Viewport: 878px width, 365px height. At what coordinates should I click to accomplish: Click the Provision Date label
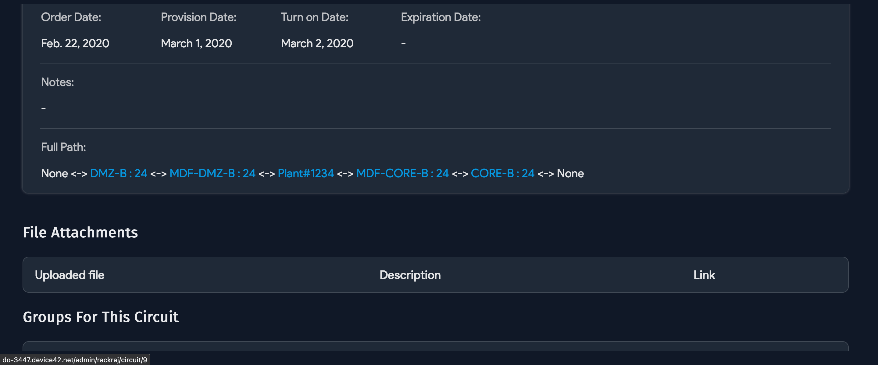pos(198,17)
